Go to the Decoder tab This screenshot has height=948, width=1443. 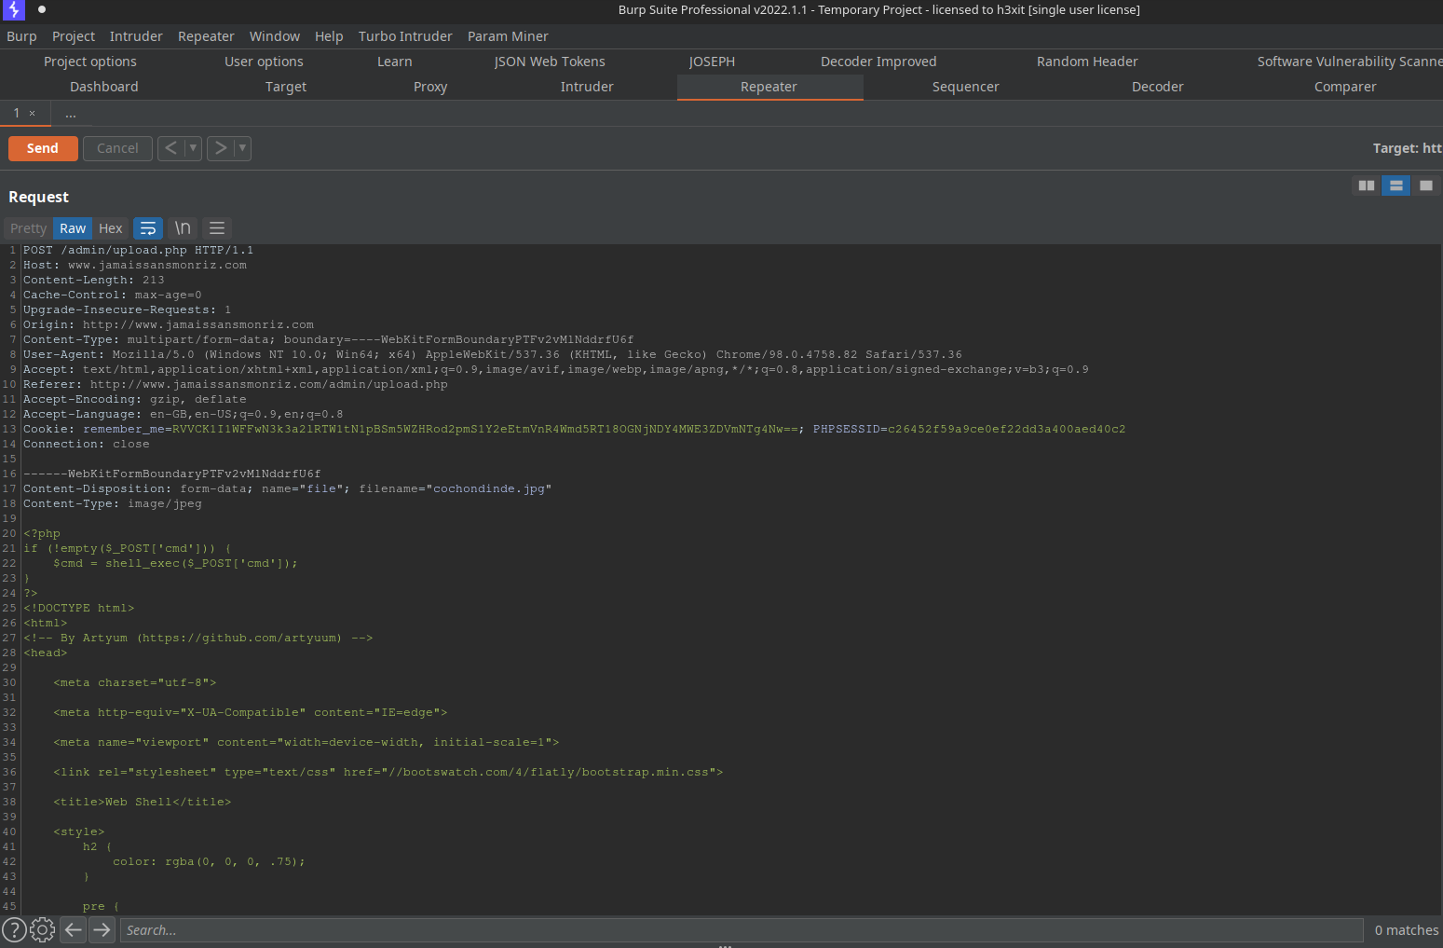point(1158,87)
